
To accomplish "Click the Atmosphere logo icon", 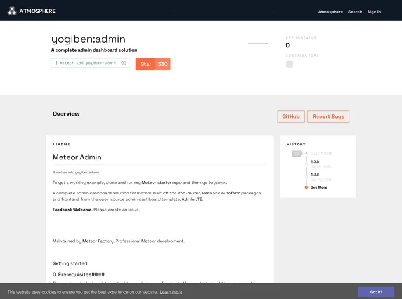I will pyautogui.click(x=12, y=11).
